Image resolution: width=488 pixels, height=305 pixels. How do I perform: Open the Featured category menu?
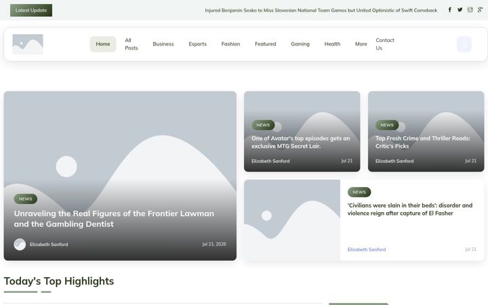click(266, 44)
